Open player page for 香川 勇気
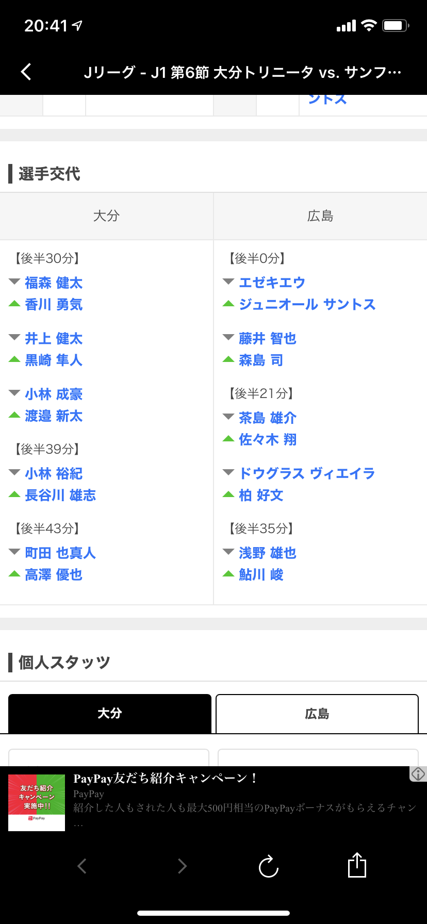This screenshot has height=924, width=427. pos(54,305)
